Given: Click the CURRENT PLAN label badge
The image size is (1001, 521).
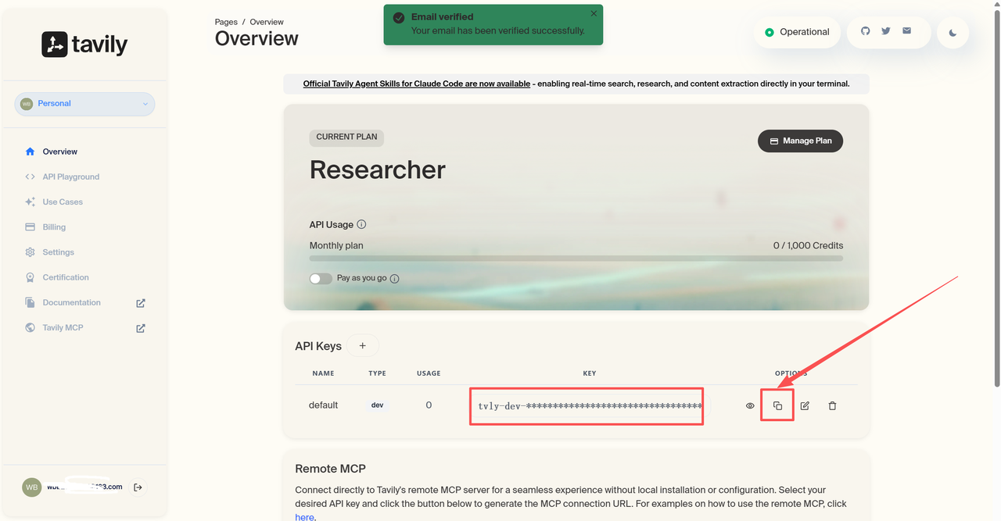Looking at the screenshot, I should point(346,137).
